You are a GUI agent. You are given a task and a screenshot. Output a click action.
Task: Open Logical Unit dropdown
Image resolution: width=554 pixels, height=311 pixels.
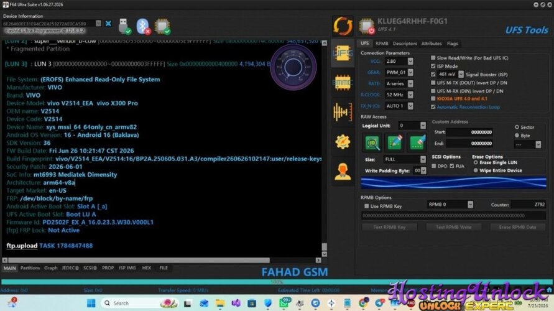point(423,126)
